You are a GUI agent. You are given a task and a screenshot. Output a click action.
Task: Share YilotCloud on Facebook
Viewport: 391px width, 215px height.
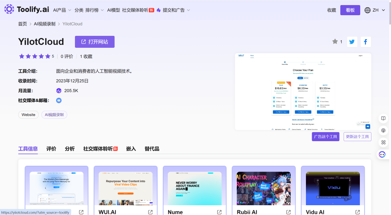366,42
